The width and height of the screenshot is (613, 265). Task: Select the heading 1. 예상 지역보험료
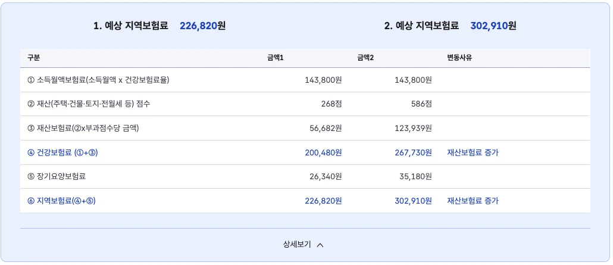pyautogui.click(x=130, y=26)
